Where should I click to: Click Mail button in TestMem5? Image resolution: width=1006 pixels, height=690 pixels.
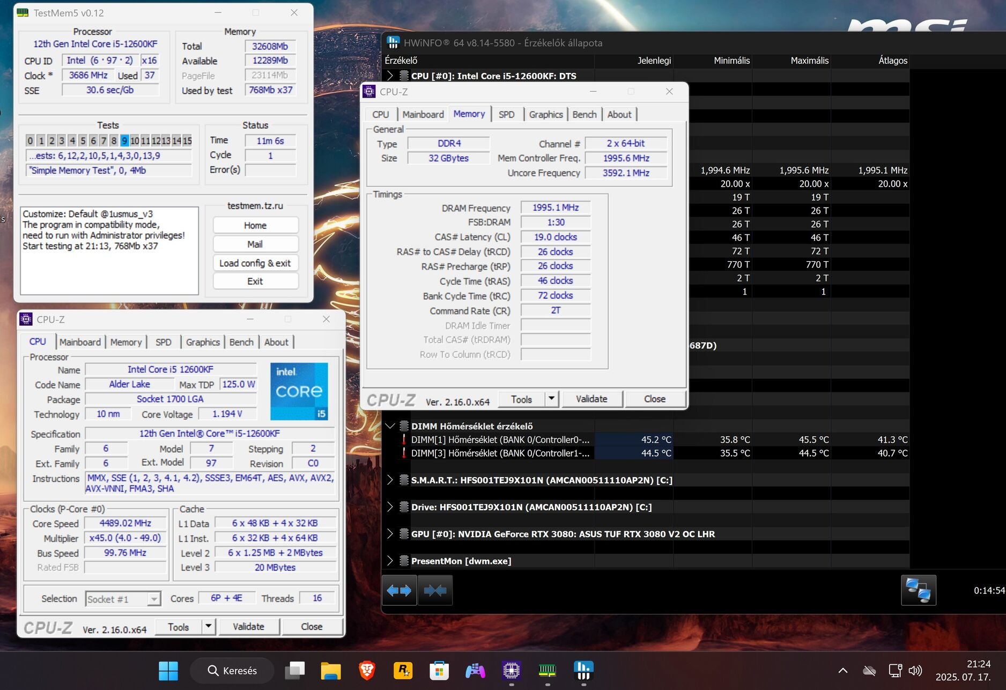(255, 244)
